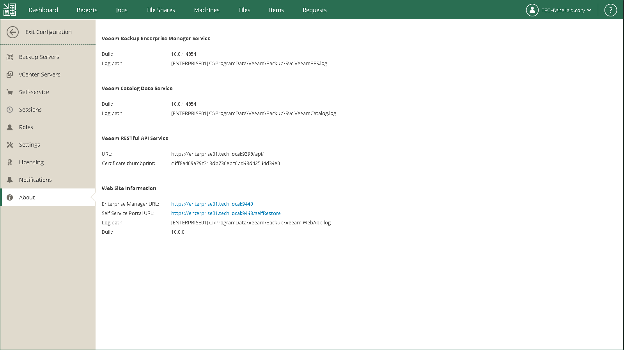Click the RESTful API URL value
Screen dimensions: 624x350
click(x=218, y=154)
